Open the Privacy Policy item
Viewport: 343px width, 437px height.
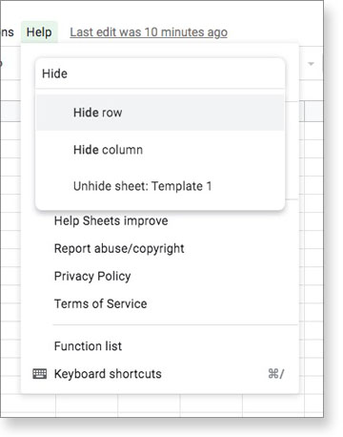pos(92,276)
